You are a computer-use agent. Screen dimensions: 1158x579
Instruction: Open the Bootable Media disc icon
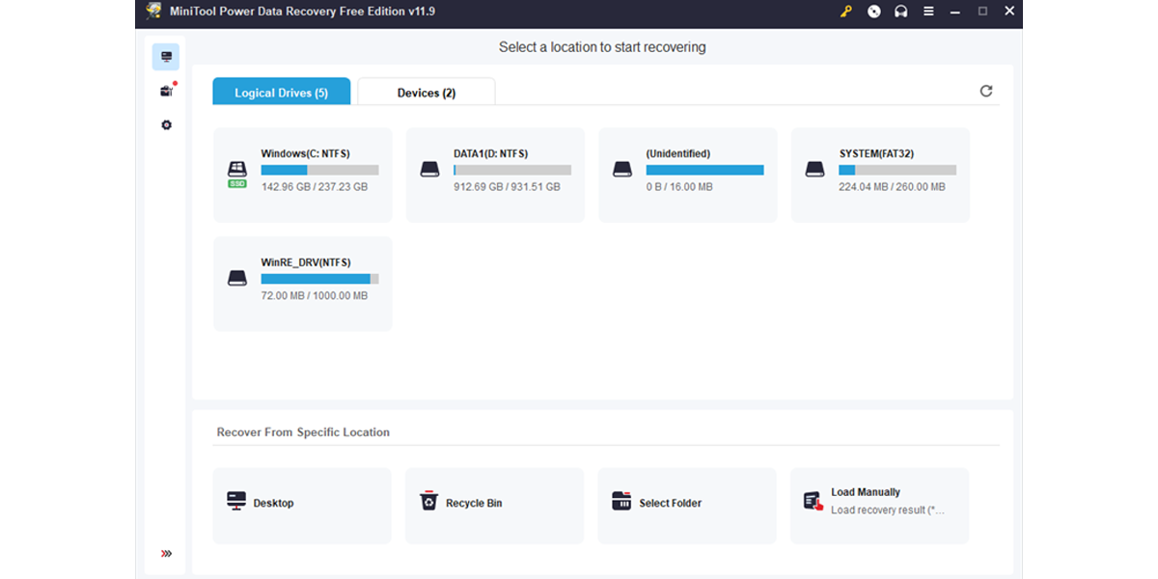point(873,12)
